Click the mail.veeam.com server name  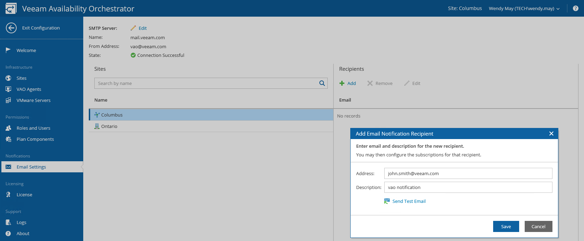(x=147, y=37)
